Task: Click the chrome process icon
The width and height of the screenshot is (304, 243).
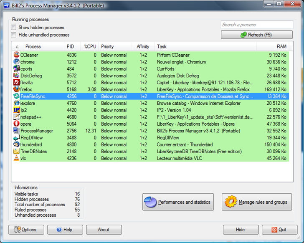Action: [16, 62]
